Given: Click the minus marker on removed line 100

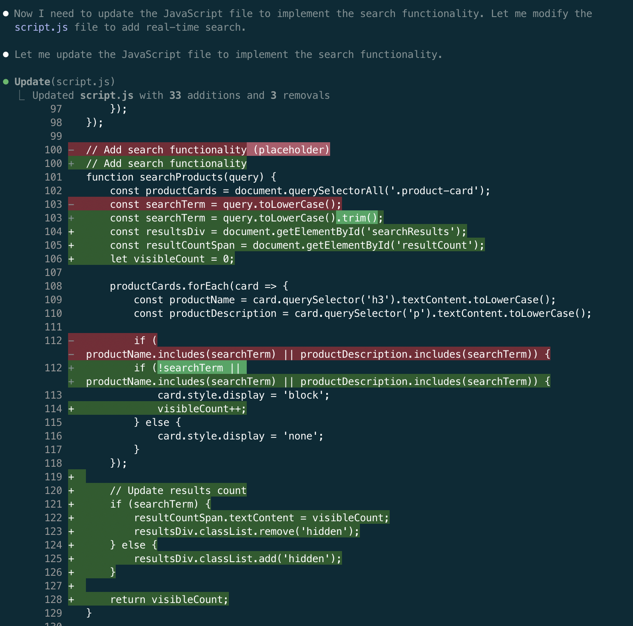Looking at the screenshot, I should [x=71, y=150].
